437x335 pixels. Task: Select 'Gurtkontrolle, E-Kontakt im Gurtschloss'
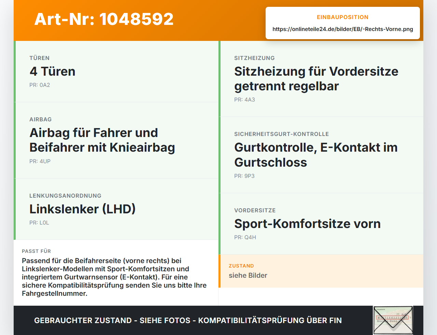coord(316,155)
